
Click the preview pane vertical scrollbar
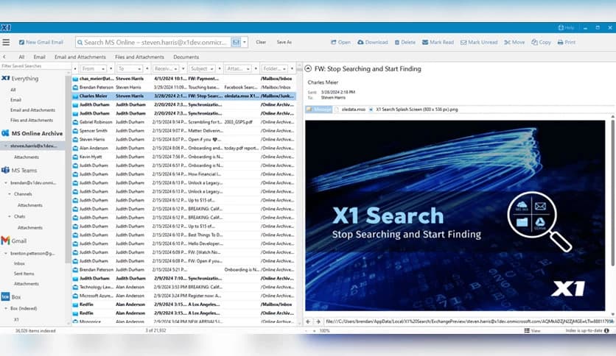point(612,193)
